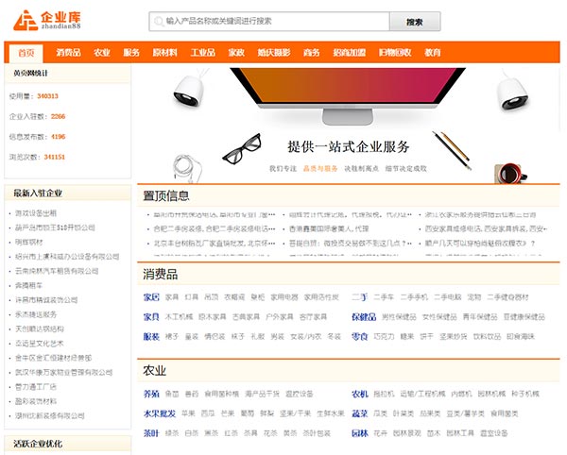Image resolution: width=567 pixels, height=455 pixels.
Task: Select 教育 in the navigation bar
Action: click(432, 53)
